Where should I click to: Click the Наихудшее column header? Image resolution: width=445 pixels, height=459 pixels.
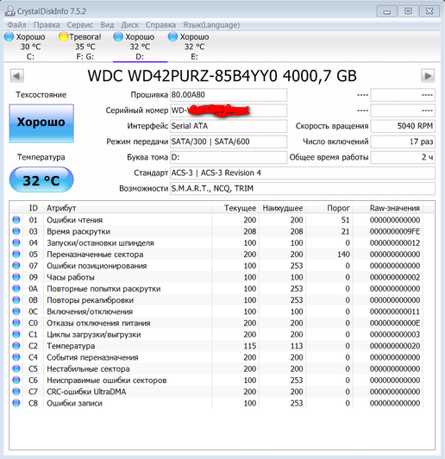coord(282,208)
